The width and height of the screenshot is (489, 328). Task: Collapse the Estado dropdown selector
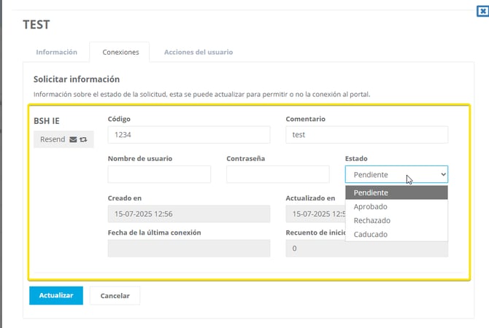396,174
